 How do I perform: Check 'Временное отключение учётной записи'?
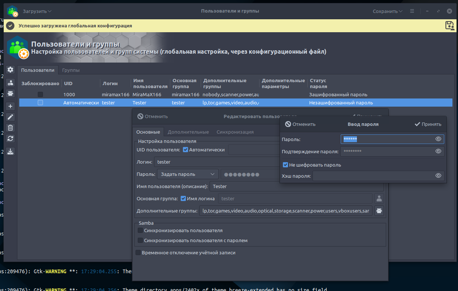click(x=138, y=253)
